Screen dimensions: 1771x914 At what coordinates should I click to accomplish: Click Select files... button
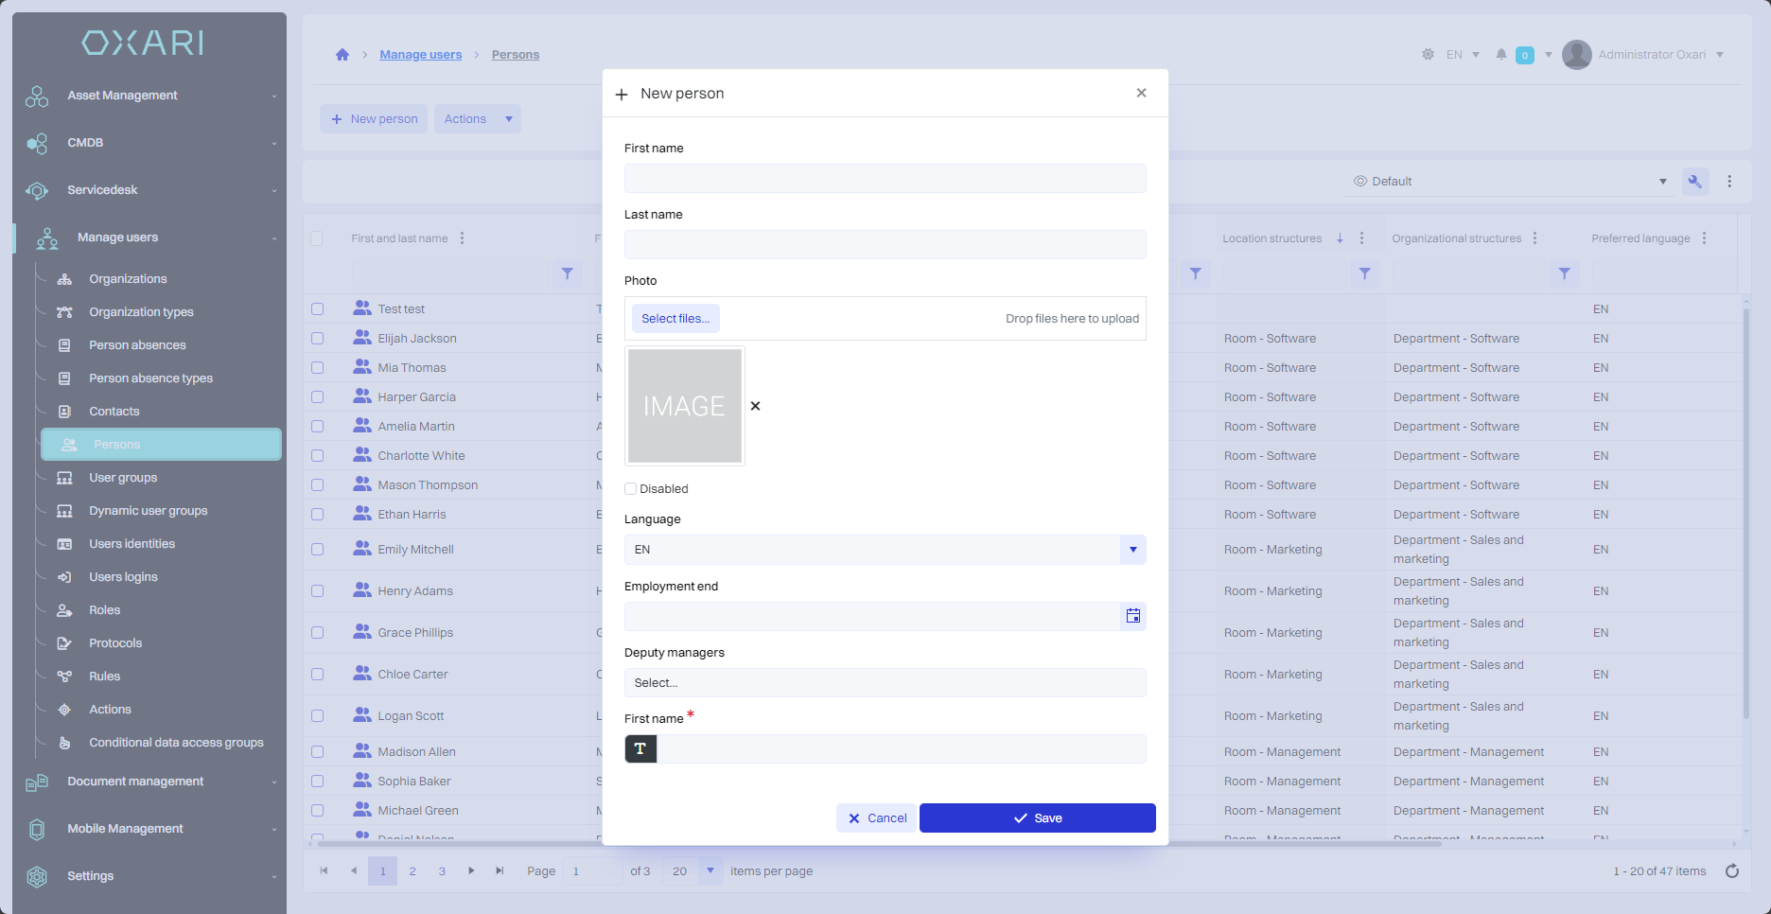point(675,319)
